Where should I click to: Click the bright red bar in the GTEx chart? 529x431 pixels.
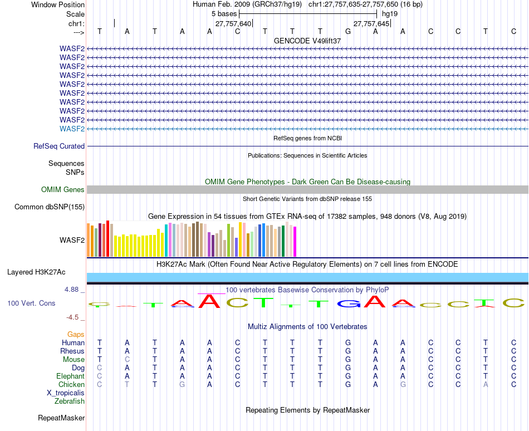[x=107, y=239]
